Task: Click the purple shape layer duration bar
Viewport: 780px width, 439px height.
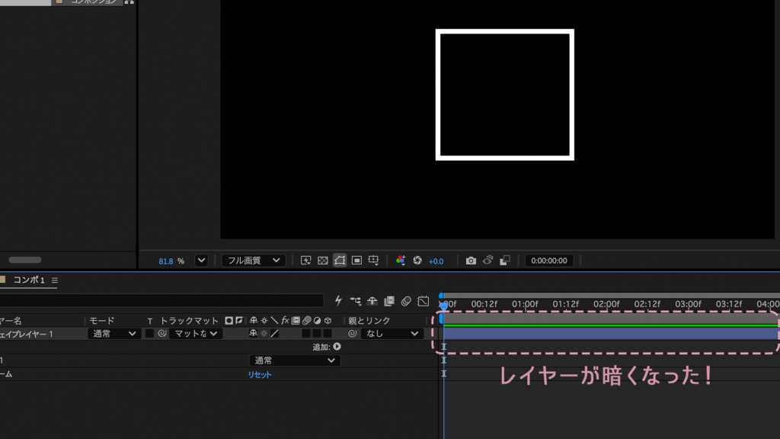Action: point(610,334)
